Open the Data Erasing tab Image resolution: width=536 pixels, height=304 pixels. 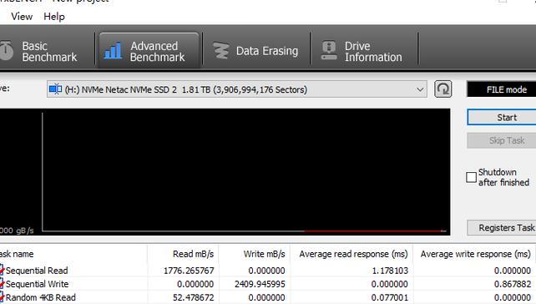pos(256,52)
